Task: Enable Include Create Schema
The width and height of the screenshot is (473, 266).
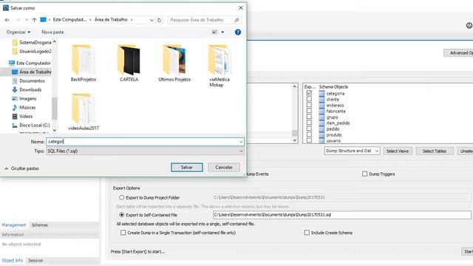Action: 307,233
